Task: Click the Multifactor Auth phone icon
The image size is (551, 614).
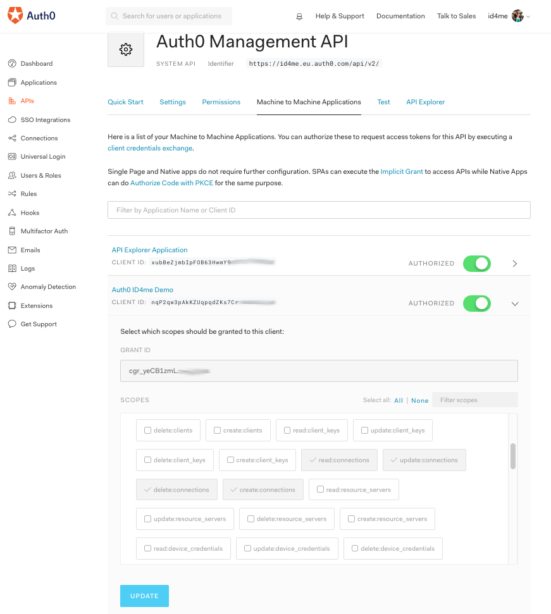Action: [12, 231]
